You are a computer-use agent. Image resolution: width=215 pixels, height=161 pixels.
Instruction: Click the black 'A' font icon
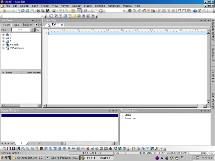[x=48, y=11]
